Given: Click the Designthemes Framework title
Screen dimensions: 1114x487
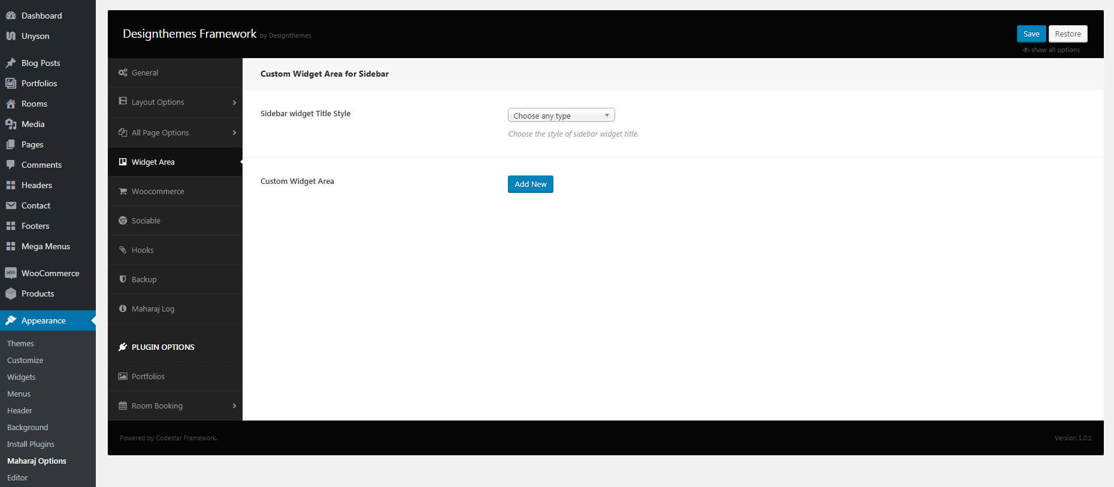Looking at the screenshot, I should (189, 34).
